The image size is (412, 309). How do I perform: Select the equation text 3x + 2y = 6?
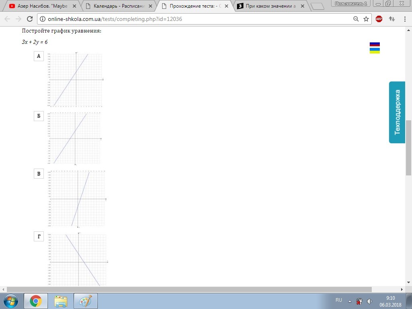[x=35, y=42]
